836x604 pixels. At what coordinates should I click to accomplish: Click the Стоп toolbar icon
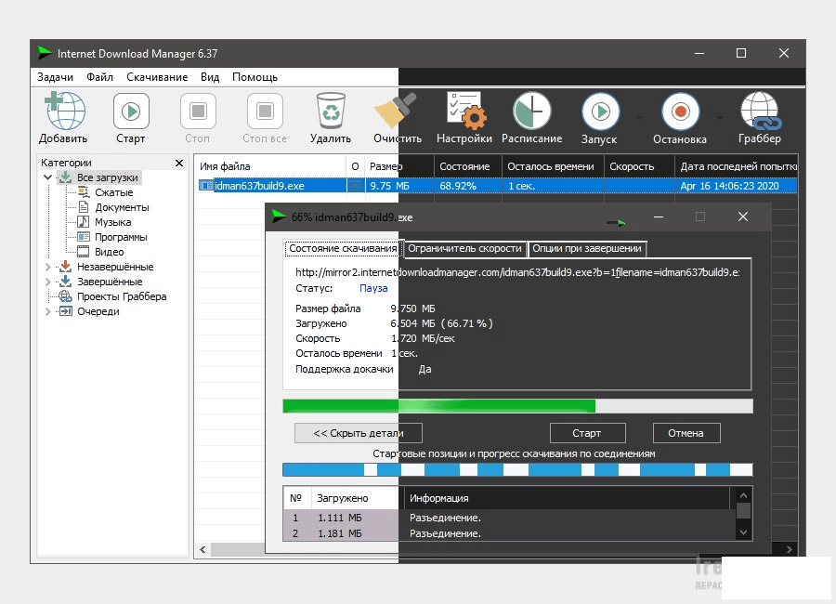coord(198,111)
